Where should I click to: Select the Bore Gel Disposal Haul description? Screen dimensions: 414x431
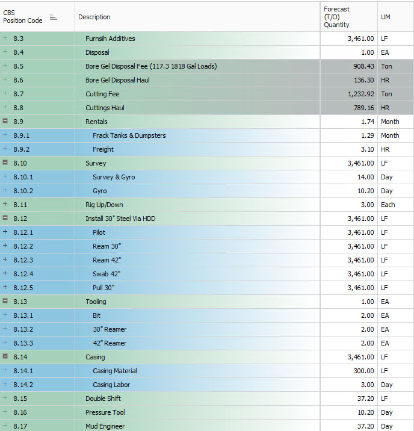click(x=117, y=80)
